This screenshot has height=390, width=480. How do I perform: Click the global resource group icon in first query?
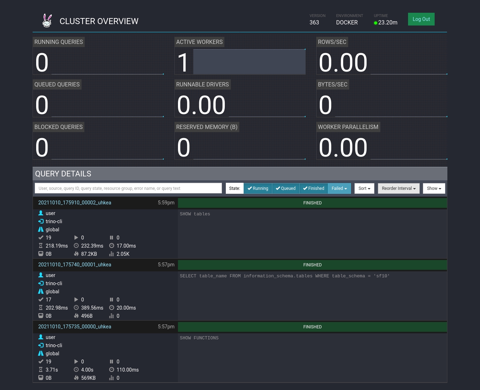(41, 230)
